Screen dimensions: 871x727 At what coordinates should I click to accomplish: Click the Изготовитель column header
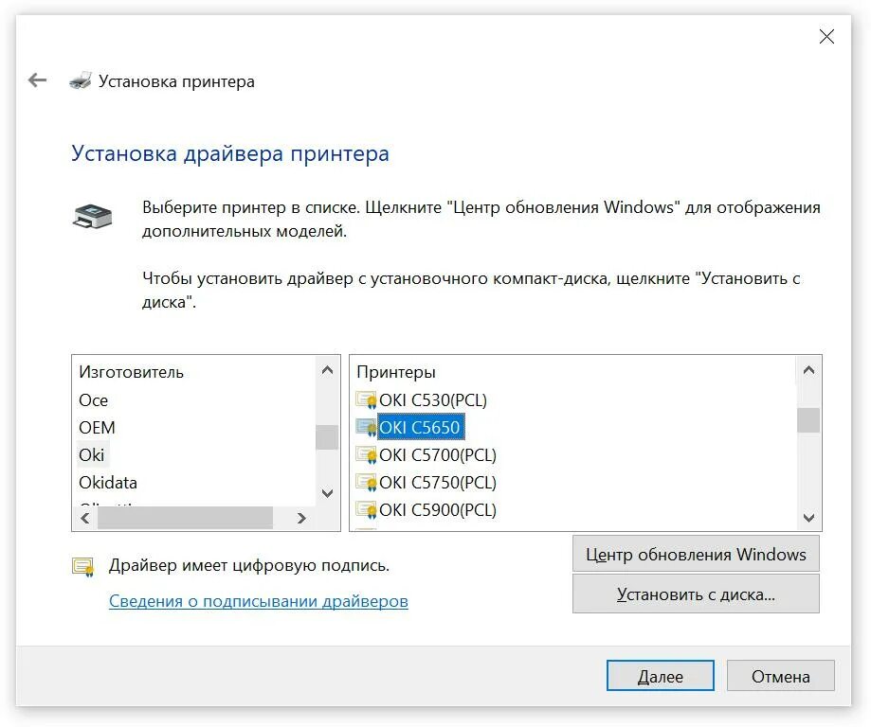131,372
